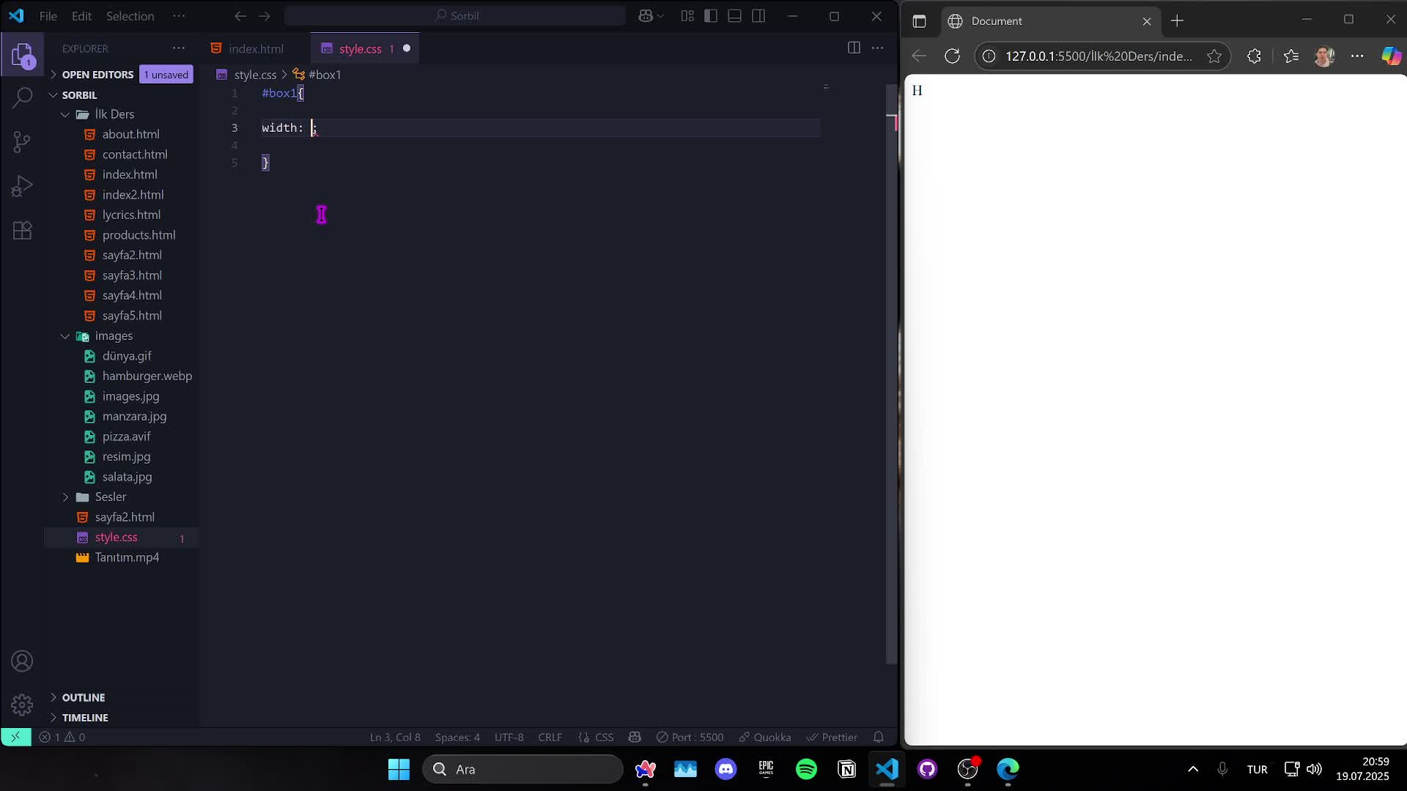The image size is (1407, 791).
Task: Click the errors and warnings counter
Action: [x=62, y=737]
